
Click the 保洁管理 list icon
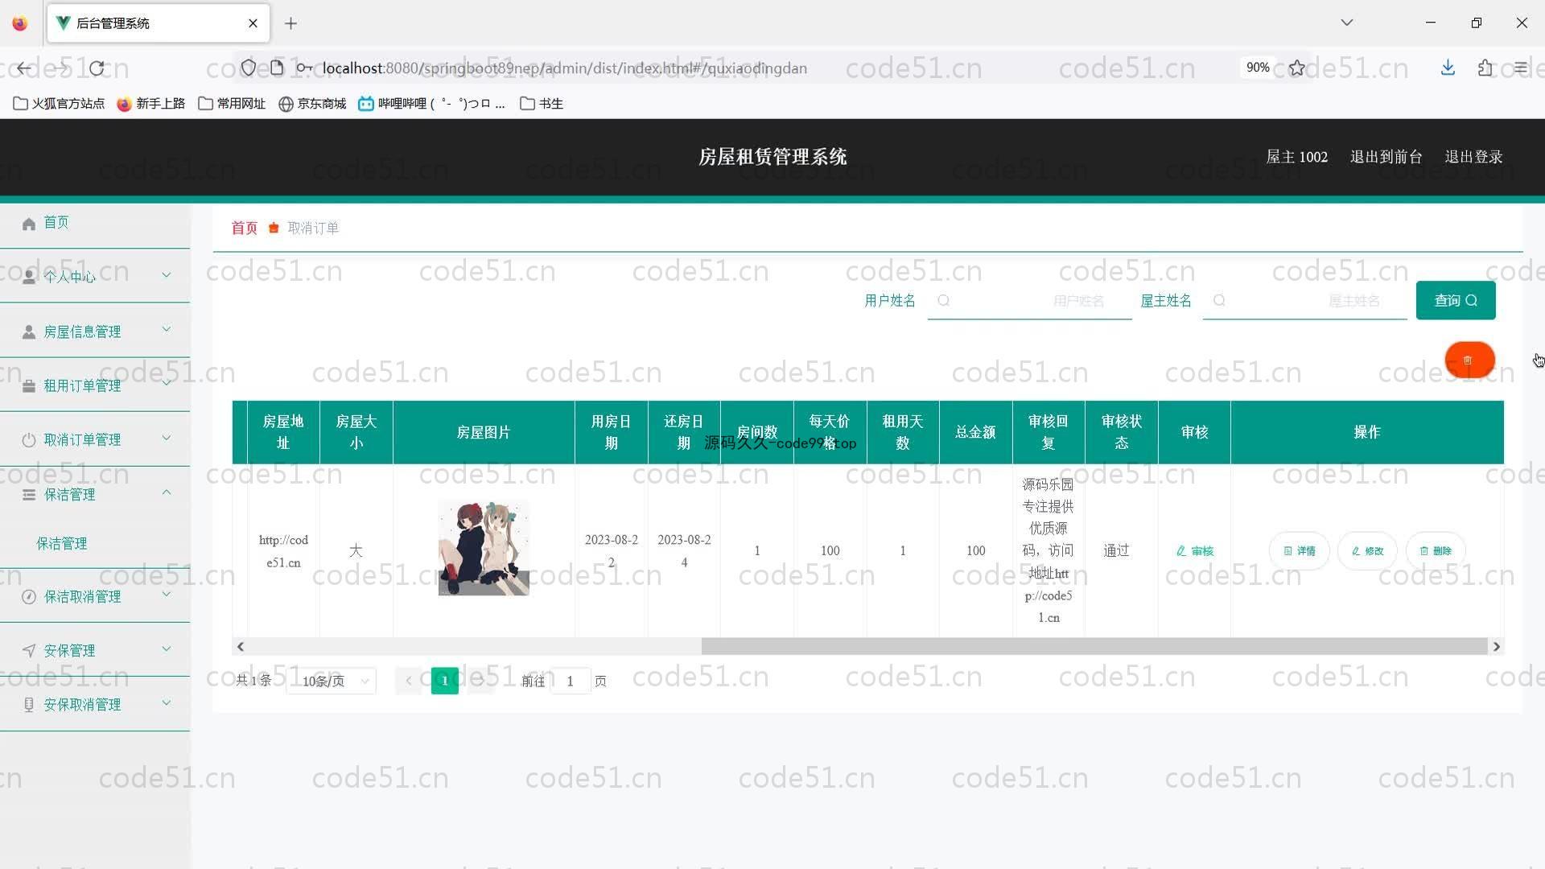[x=29, y=495]
